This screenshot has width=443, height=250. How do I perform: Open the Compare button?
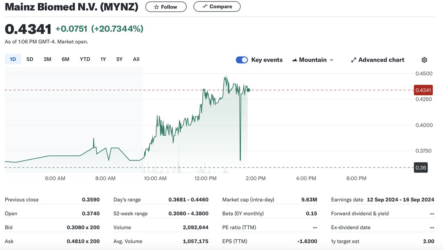tap(217, 7)
